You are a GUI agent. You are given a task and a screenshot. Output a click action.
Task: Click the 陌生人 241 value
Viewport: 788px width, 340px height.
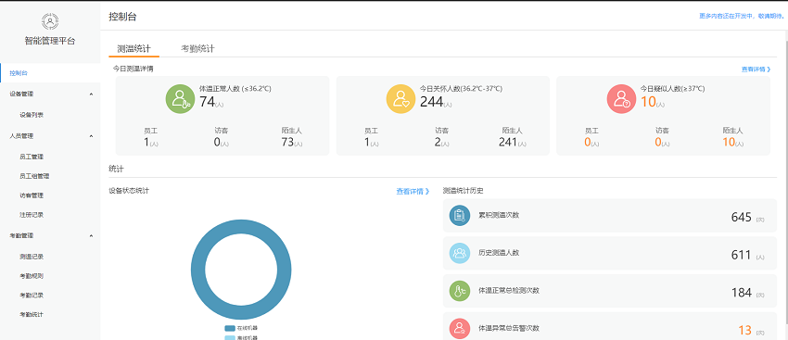point(508,142)
